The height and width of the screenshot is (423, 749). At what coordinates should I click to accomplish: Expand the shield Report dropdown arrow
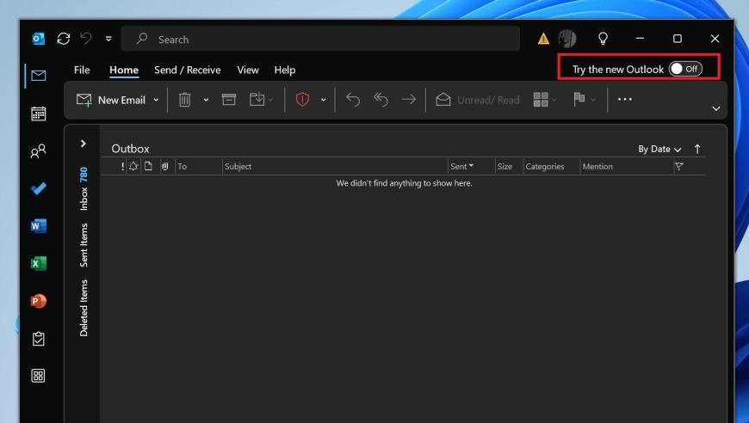pos(324,100)
